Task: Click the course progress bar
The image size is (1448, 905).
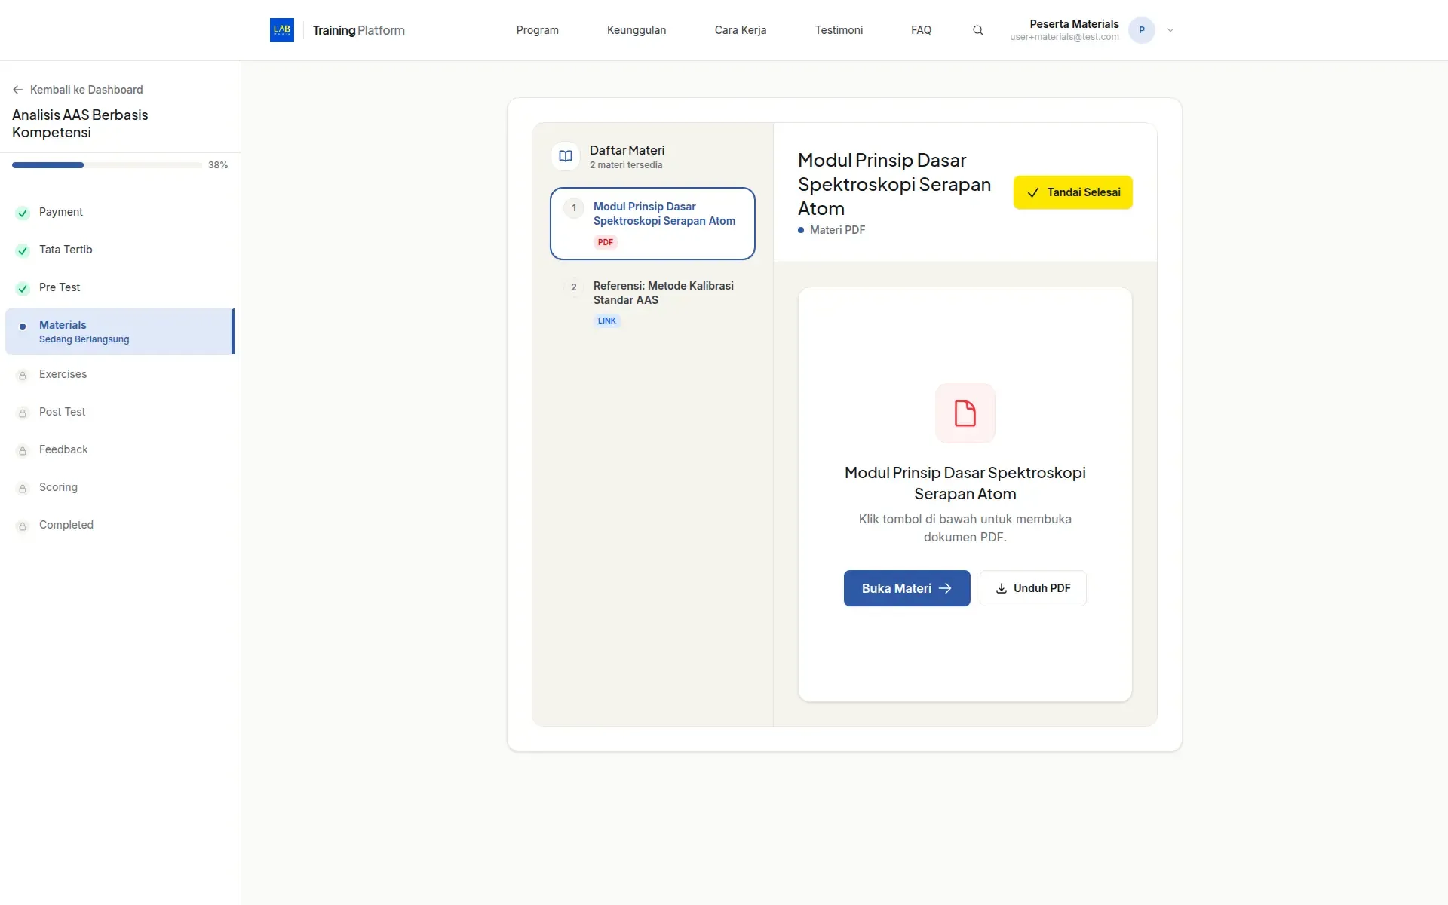Action: 106,165
